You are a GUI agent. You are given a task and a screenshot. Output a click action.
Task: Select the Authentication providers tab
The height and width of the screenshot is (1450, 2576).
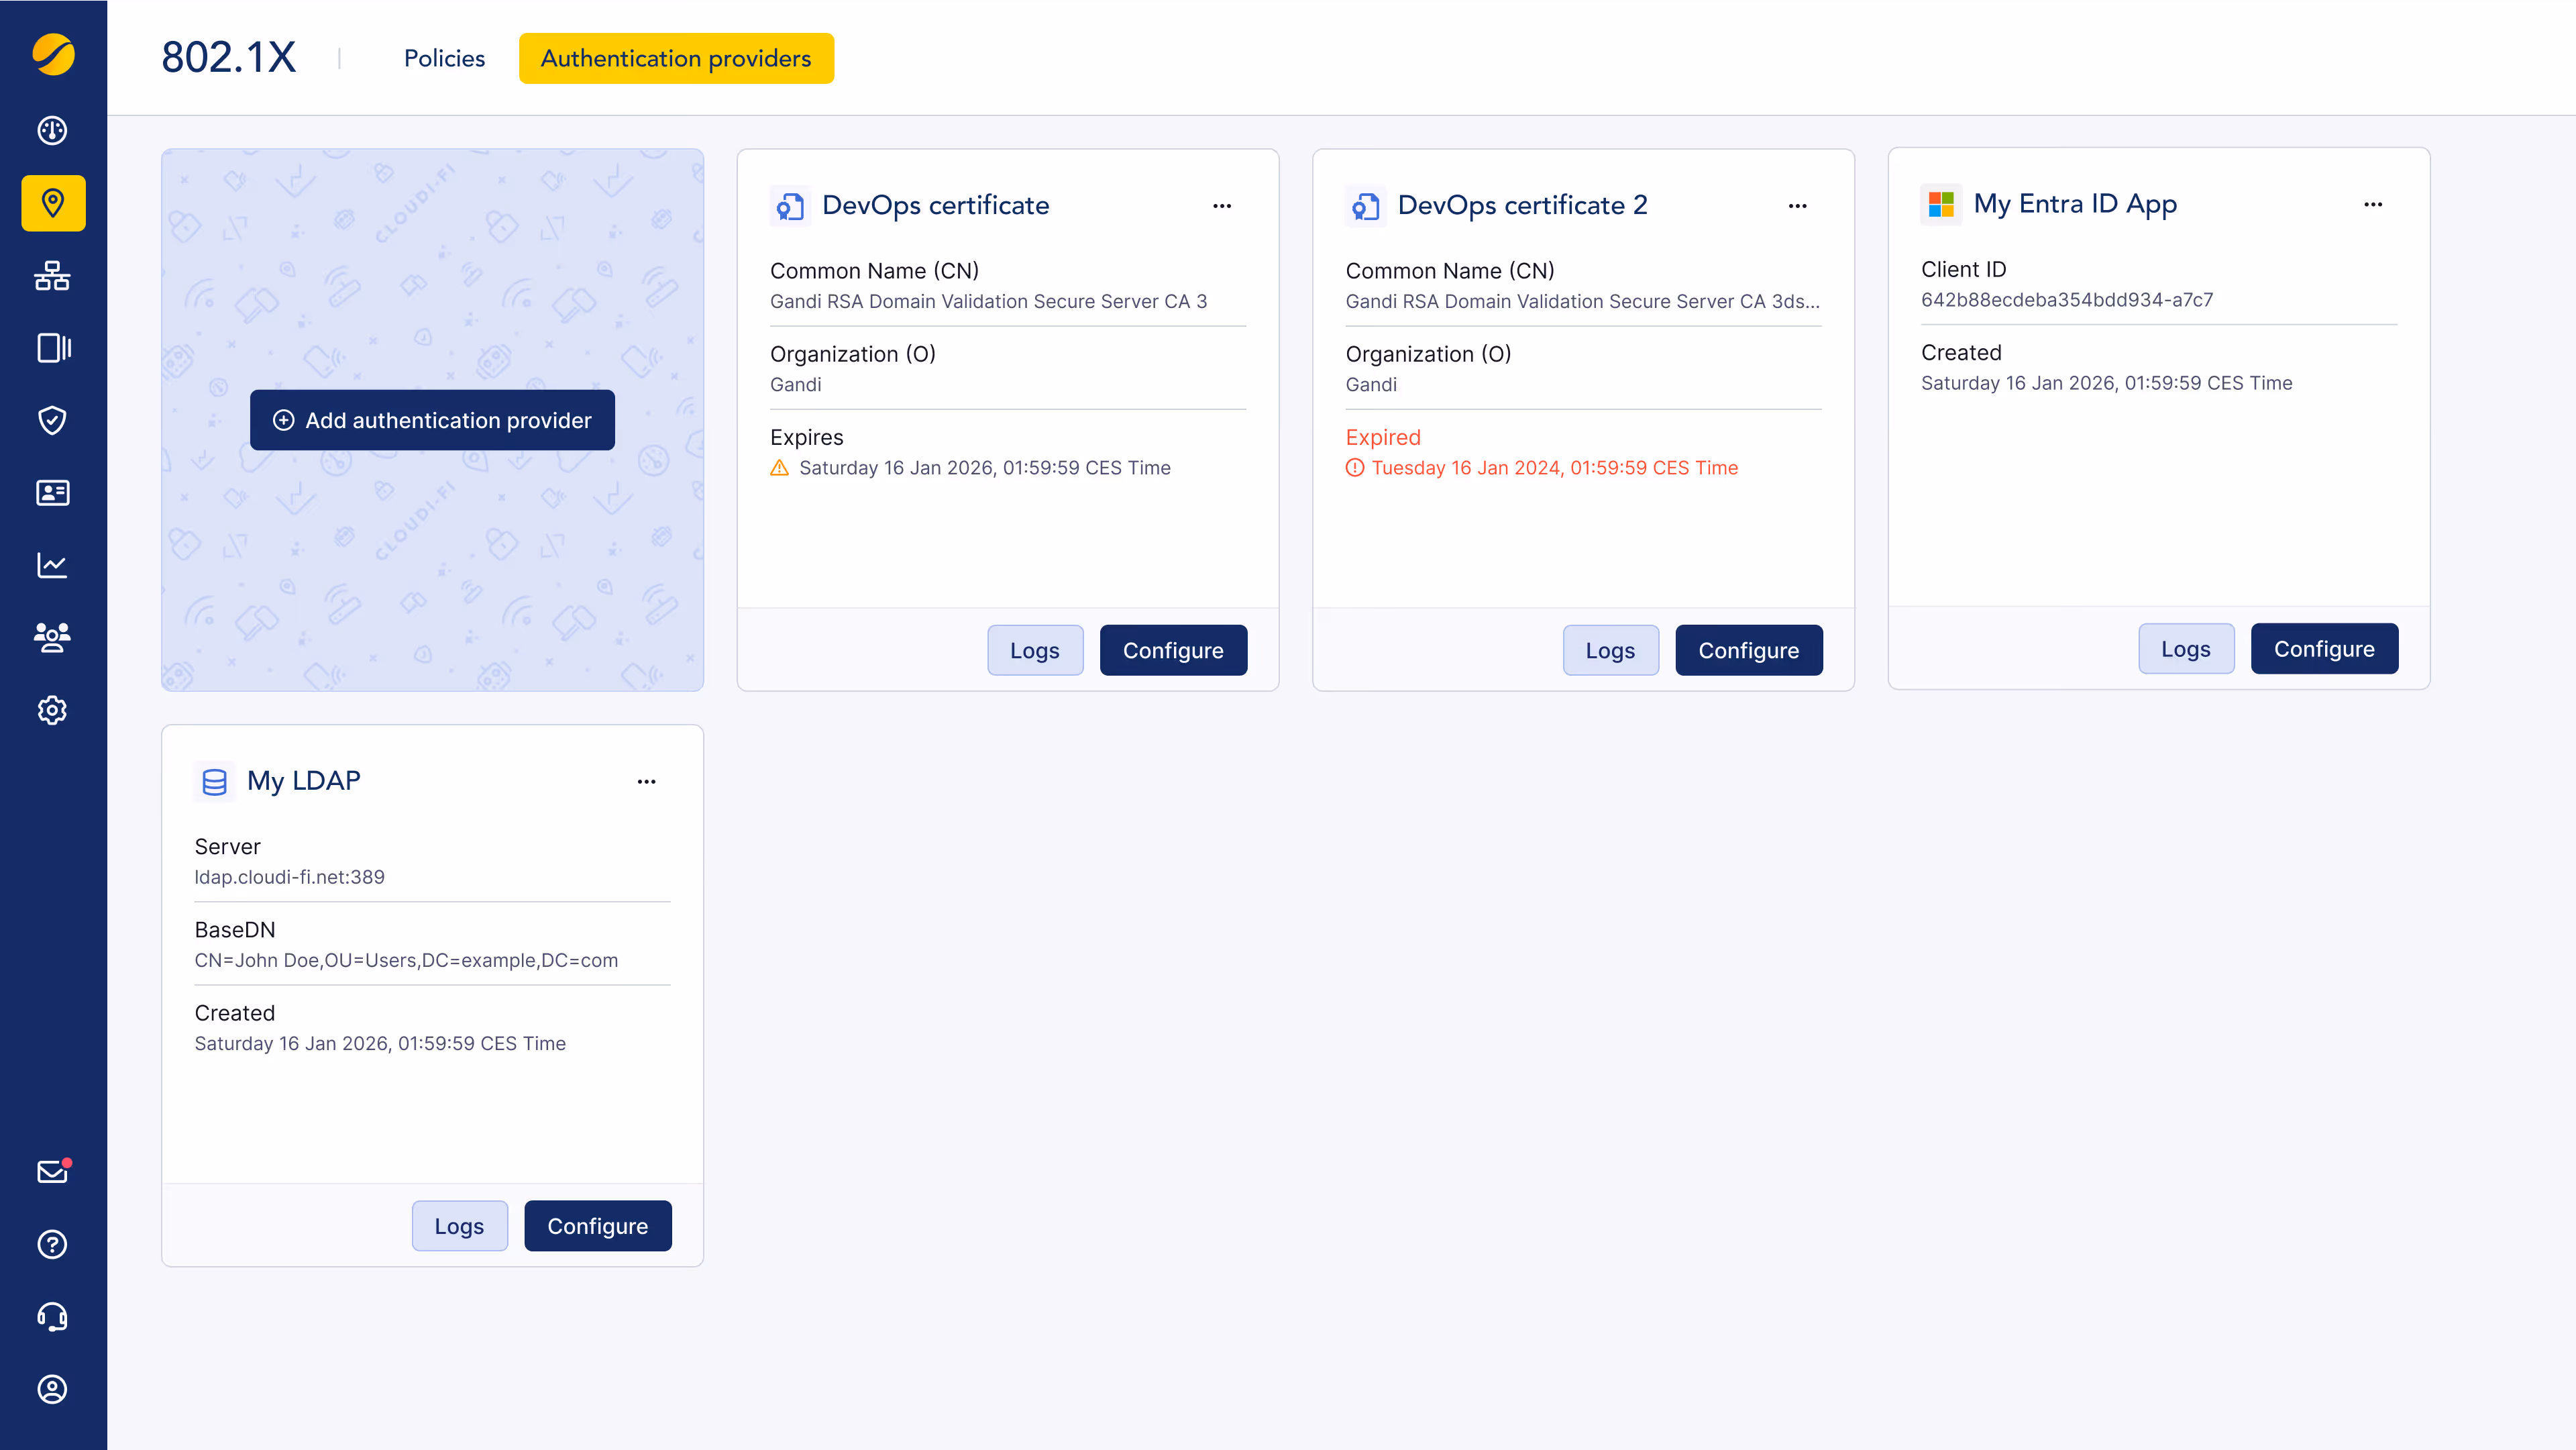(676, 58)
